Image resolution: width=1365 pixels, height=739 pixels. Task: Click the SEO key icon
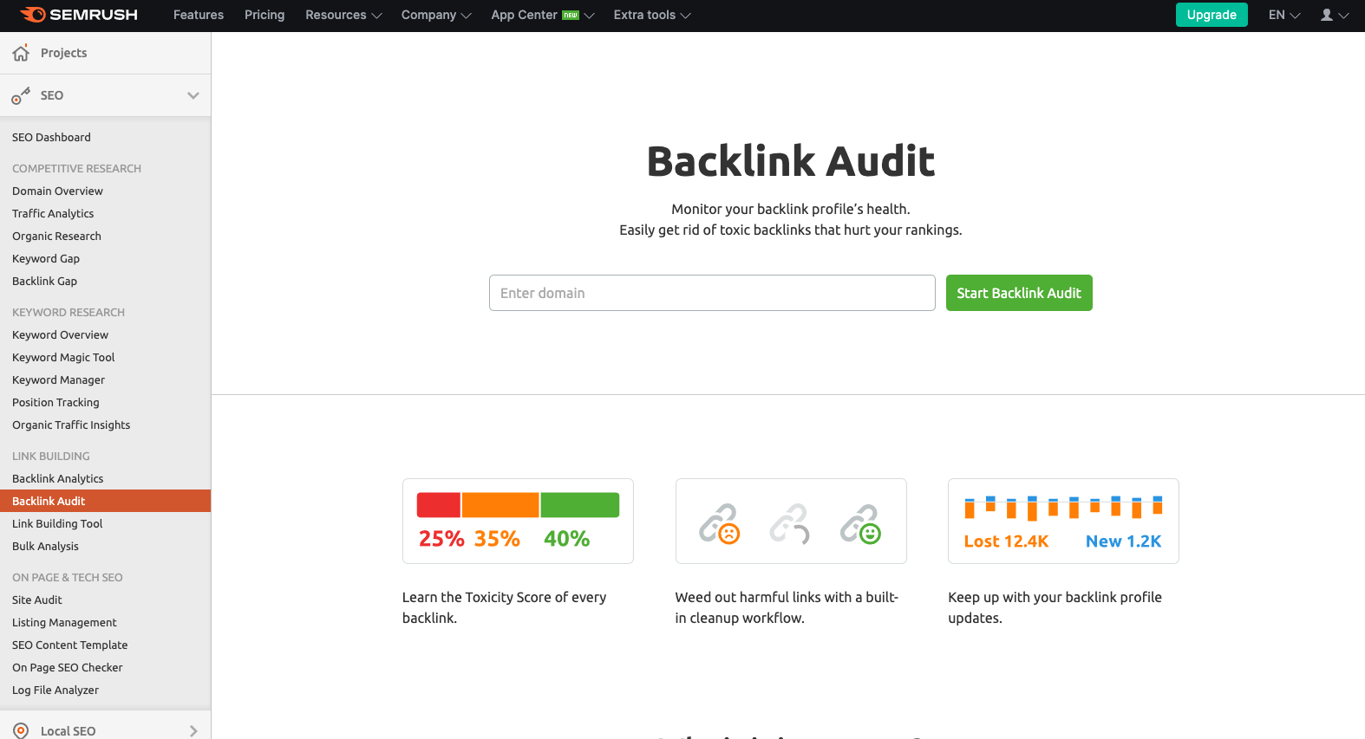coord(21,95)
